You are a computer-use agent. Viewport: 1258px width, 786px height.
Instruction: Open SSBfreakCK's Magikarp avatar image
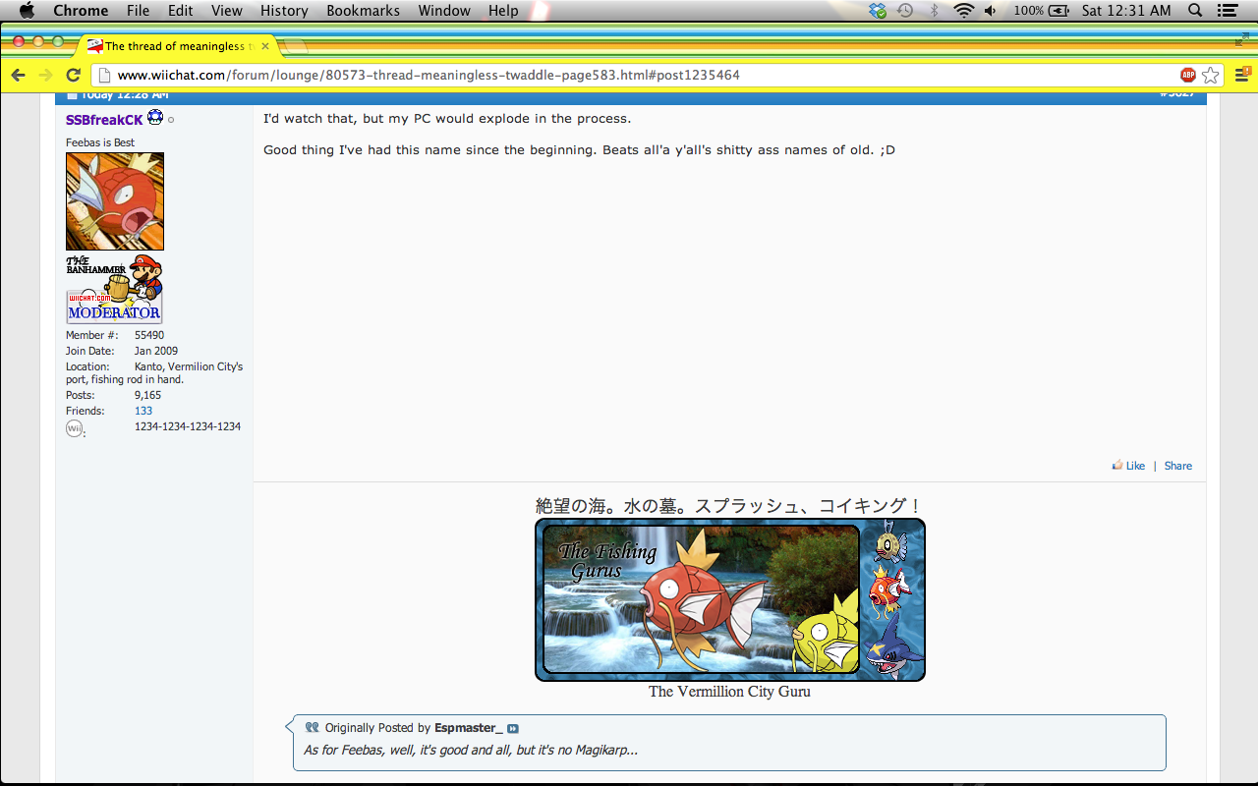point(115,201)
